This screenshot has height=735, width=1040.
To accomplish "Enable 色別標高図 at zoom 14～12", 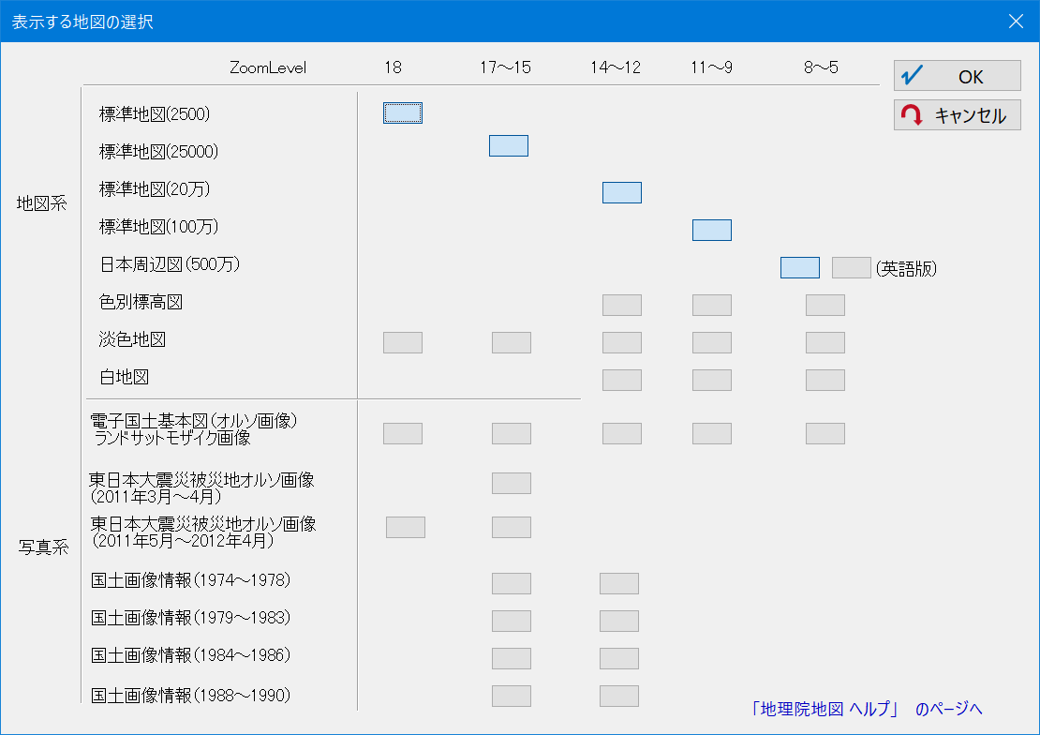I will (x=622, y=305).
